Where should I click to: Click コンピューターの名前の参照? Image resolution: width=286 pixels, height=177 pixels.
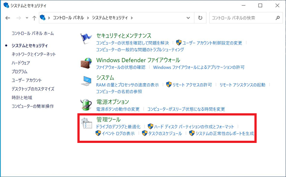click(119, 92)
